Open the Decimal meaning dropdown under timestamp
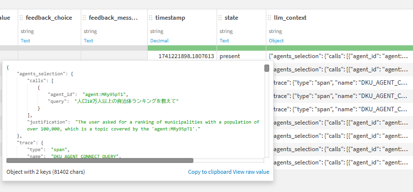The width and height of the screenshot is (413, 192). (x=159, y=40)
